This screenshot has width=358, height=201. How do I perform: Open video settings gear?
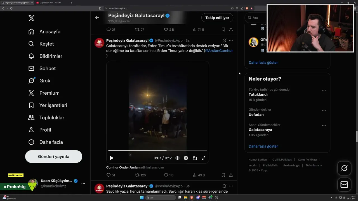click(186, 158)
